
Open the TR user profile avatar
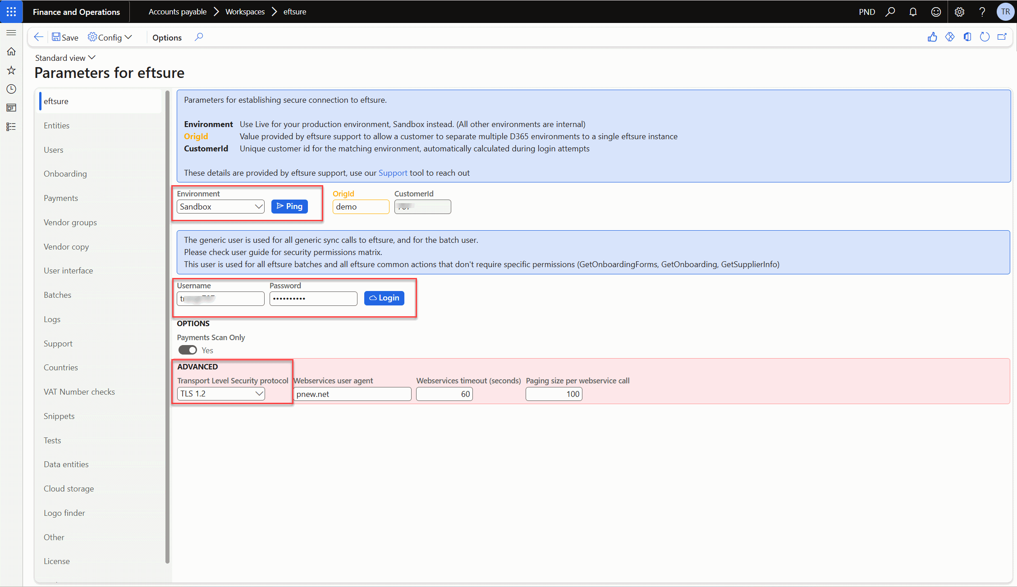pyautogui.click(x=1005, y=12)
